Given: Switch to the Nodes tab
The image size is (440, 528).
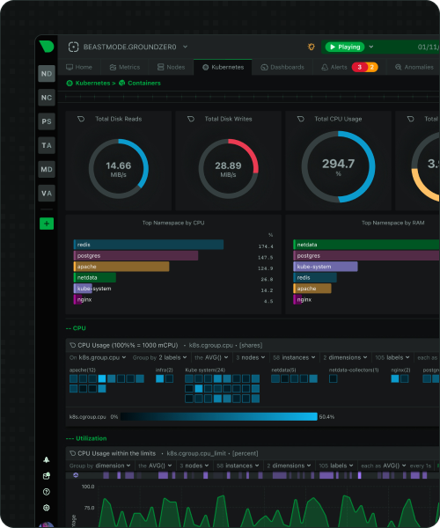Looking at the screenshot, I should point(172,67).
